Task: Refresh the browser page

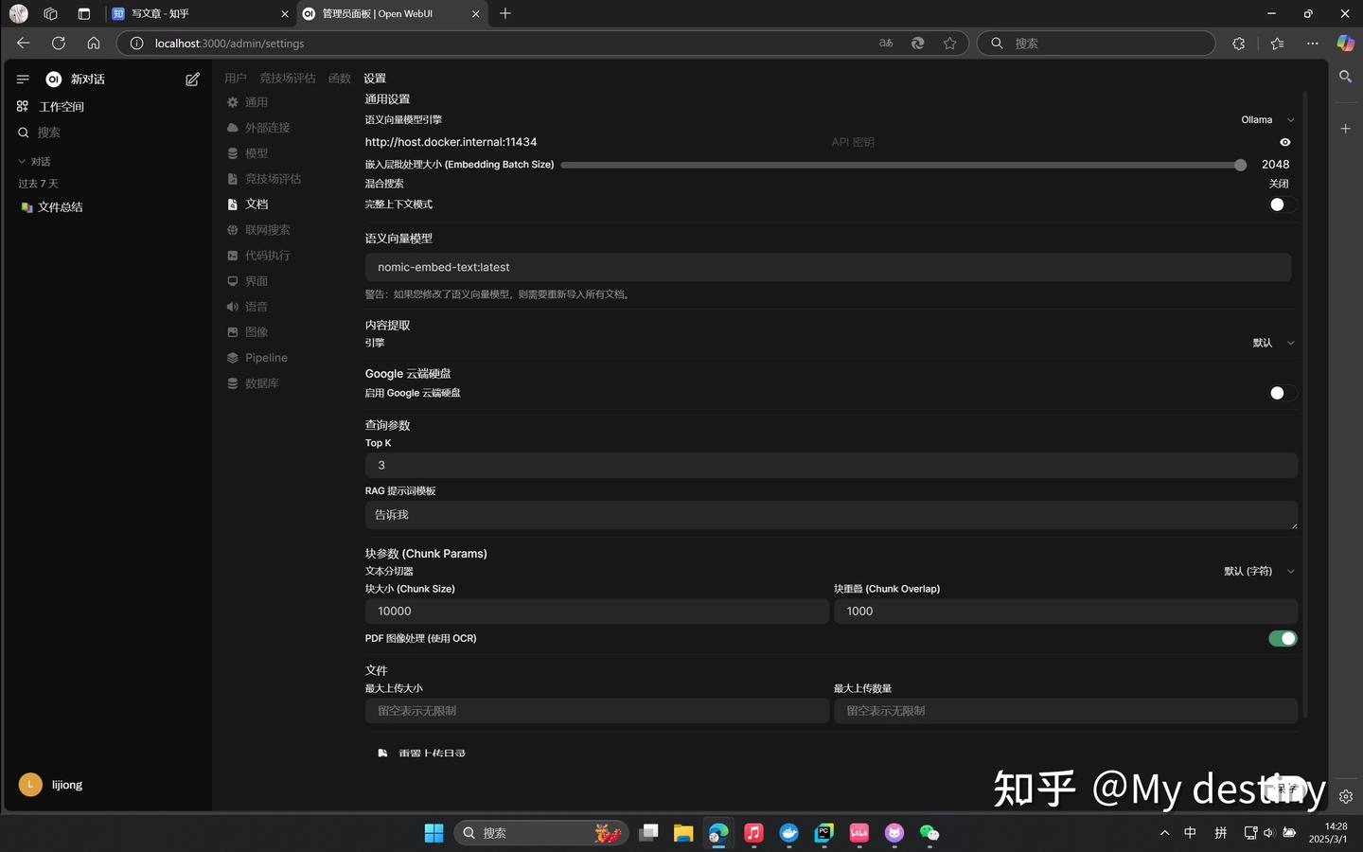Action: pyautogui.click(x=59, y=43)
